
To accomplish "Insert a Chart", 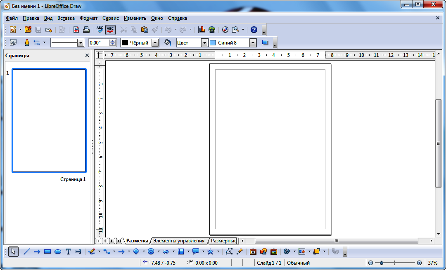I will point(202,30).
